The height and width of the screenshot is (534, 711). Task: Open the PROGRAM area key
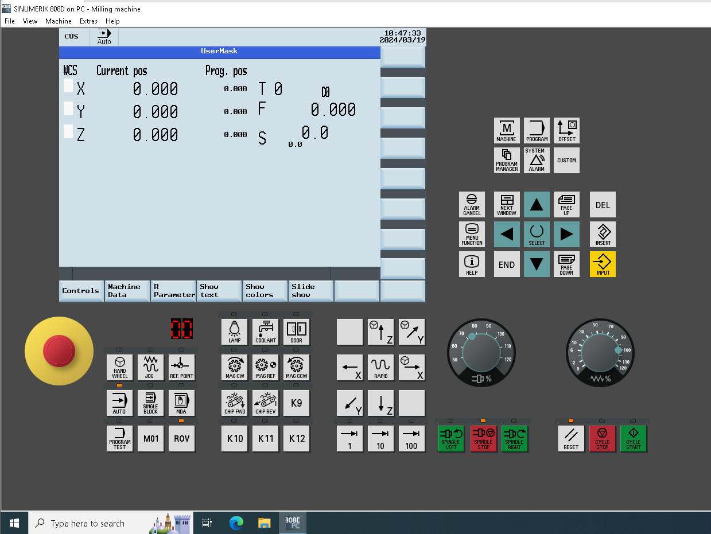pos(537,131)
